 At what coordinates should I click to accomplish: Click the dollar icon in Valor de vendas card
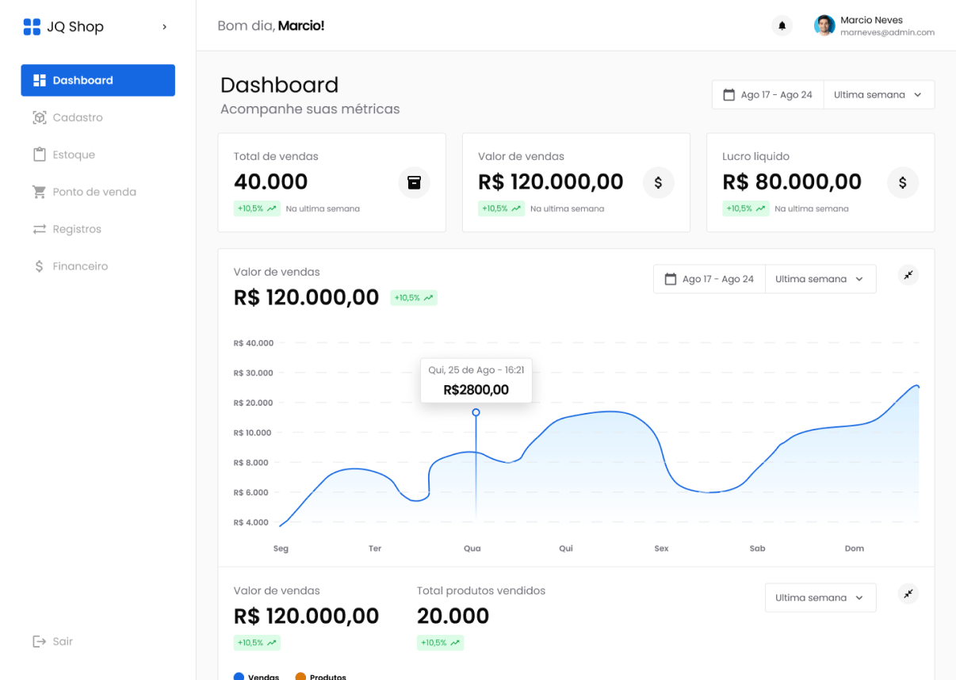tap(658, 182)
